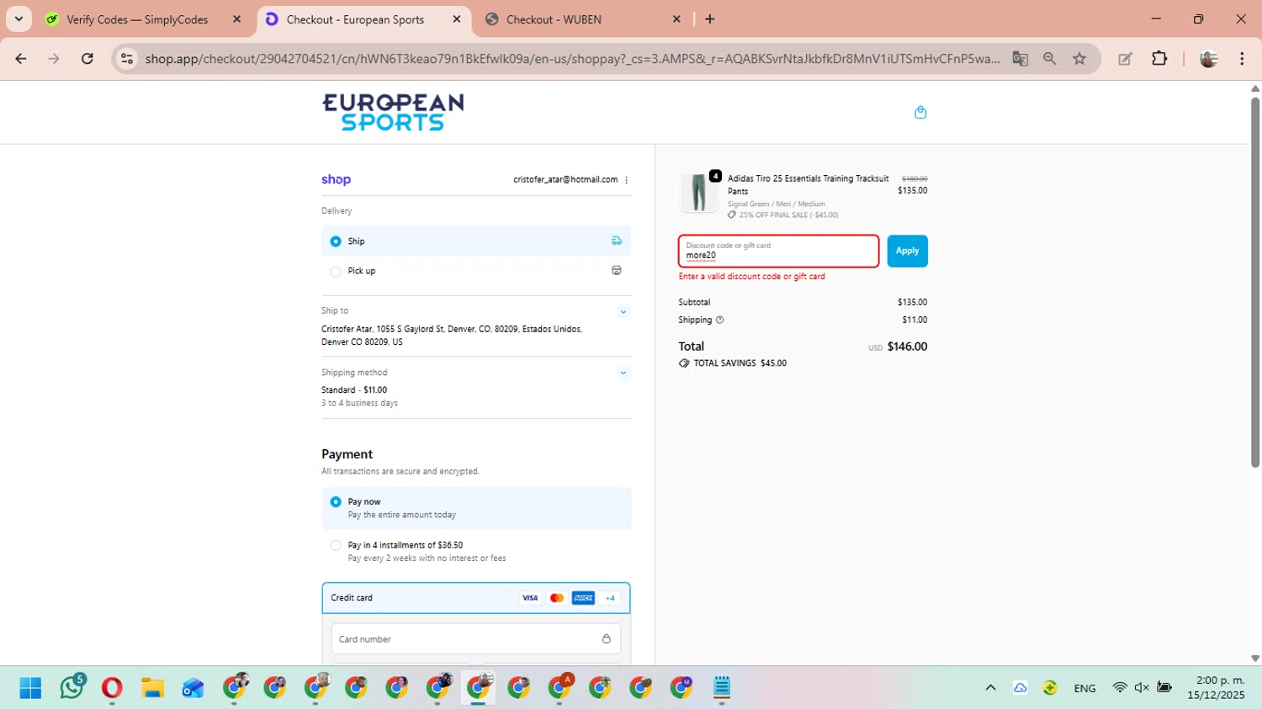Click the Mastercard icon
Viewport: 1262px width, 709px height.
click(556, 598)
